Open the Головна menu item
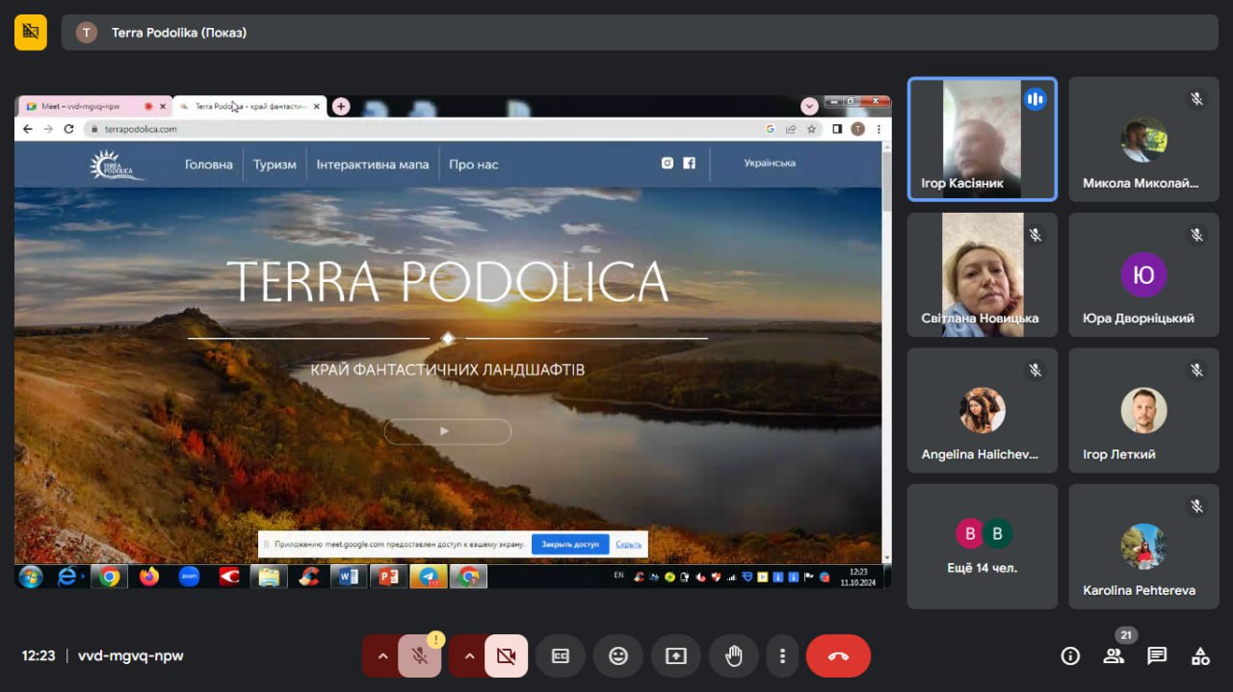Image resolution: width=1233 pixels, height=692 pixels. (209, 165)
